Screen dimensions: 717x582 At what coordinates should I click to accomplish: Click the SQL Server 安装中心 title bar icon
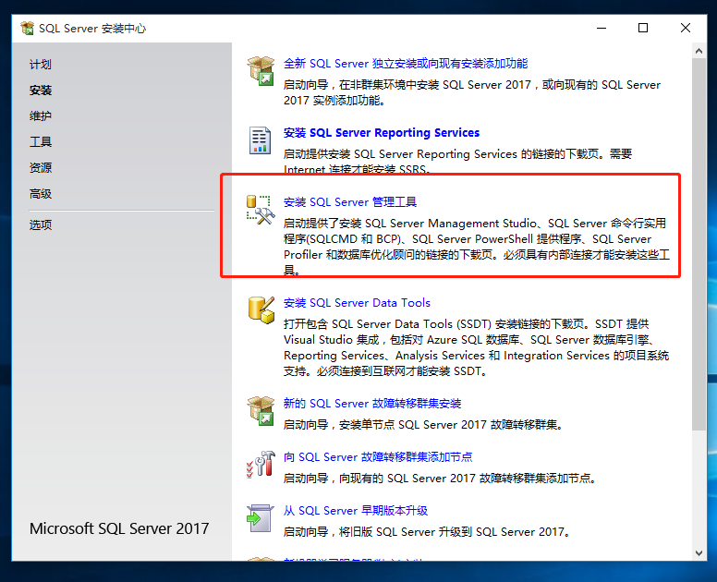[x=28, y=29]
